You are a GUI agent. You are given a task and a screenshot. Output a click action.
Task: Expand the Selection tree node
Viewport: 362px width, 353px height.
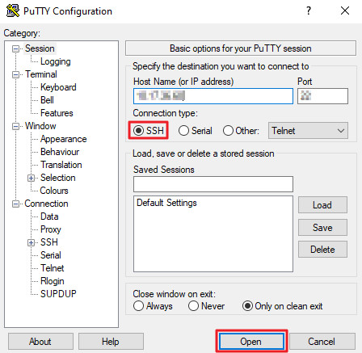pos(31,178)
